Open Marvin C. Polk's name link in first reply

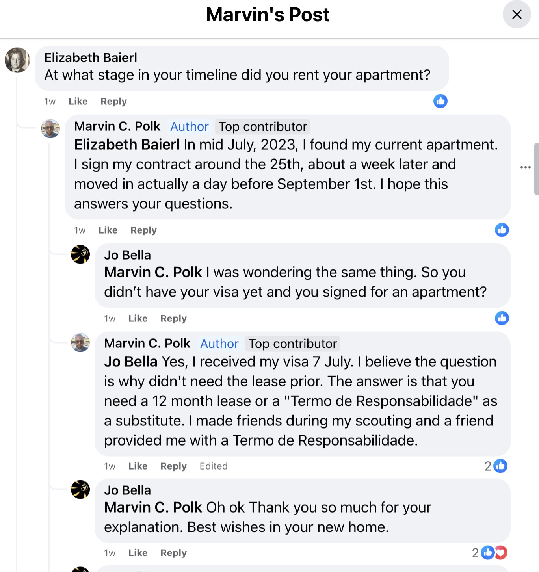pyautogui.click(x=117, y=126)
